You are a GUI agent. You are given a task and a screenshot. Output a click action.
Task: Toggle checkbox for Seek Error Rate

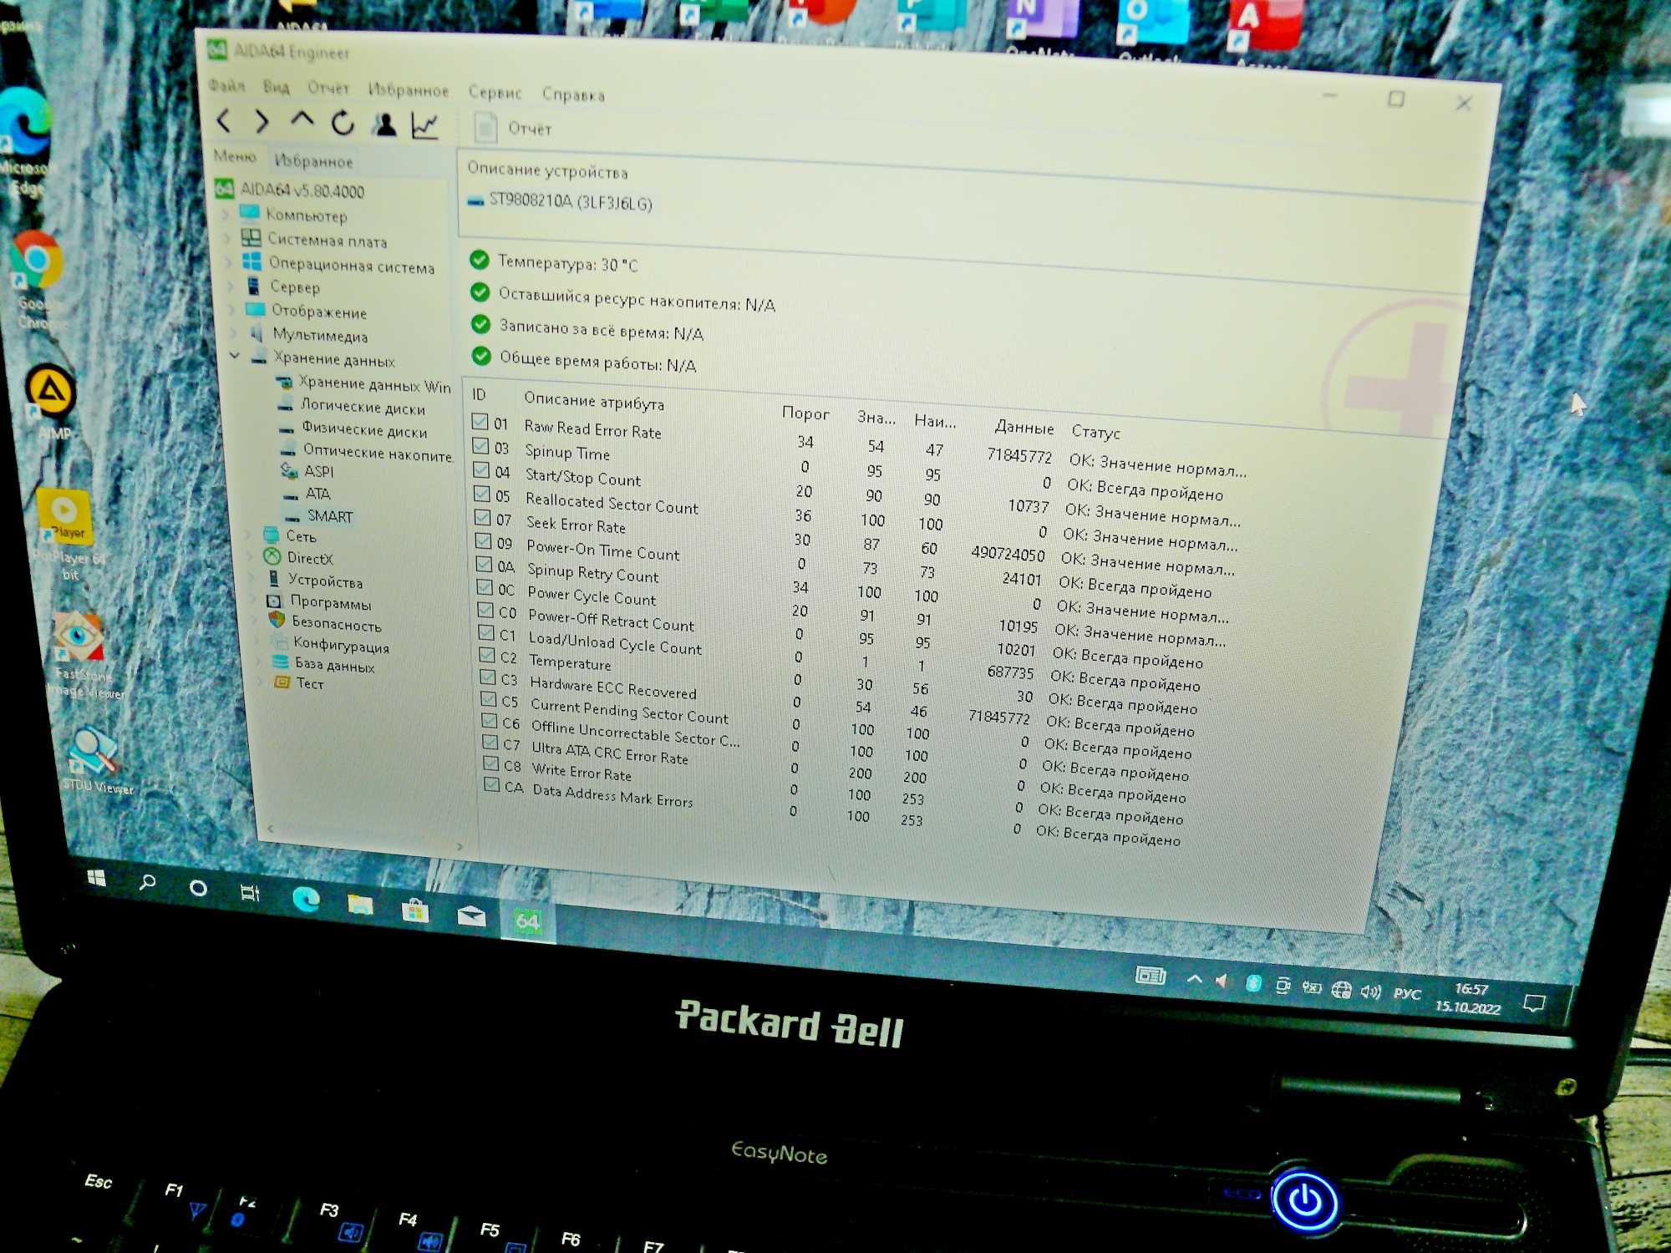coord(483,518)
